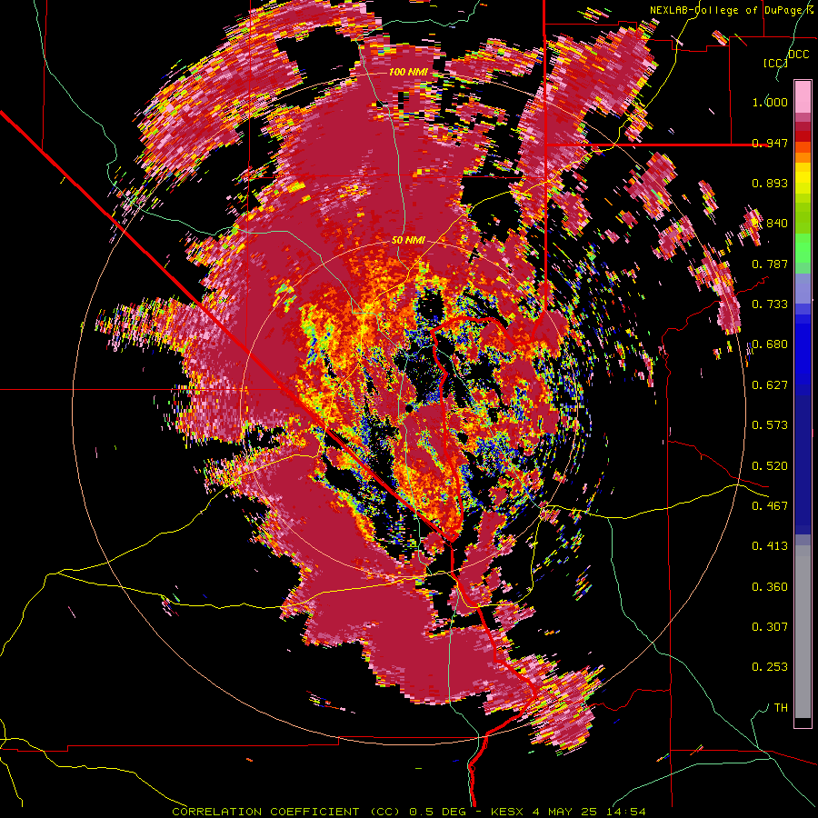Screen dimensions: 818x818
Task: Pick the gray lower segment of color bar
Action: tap(803, 632)
